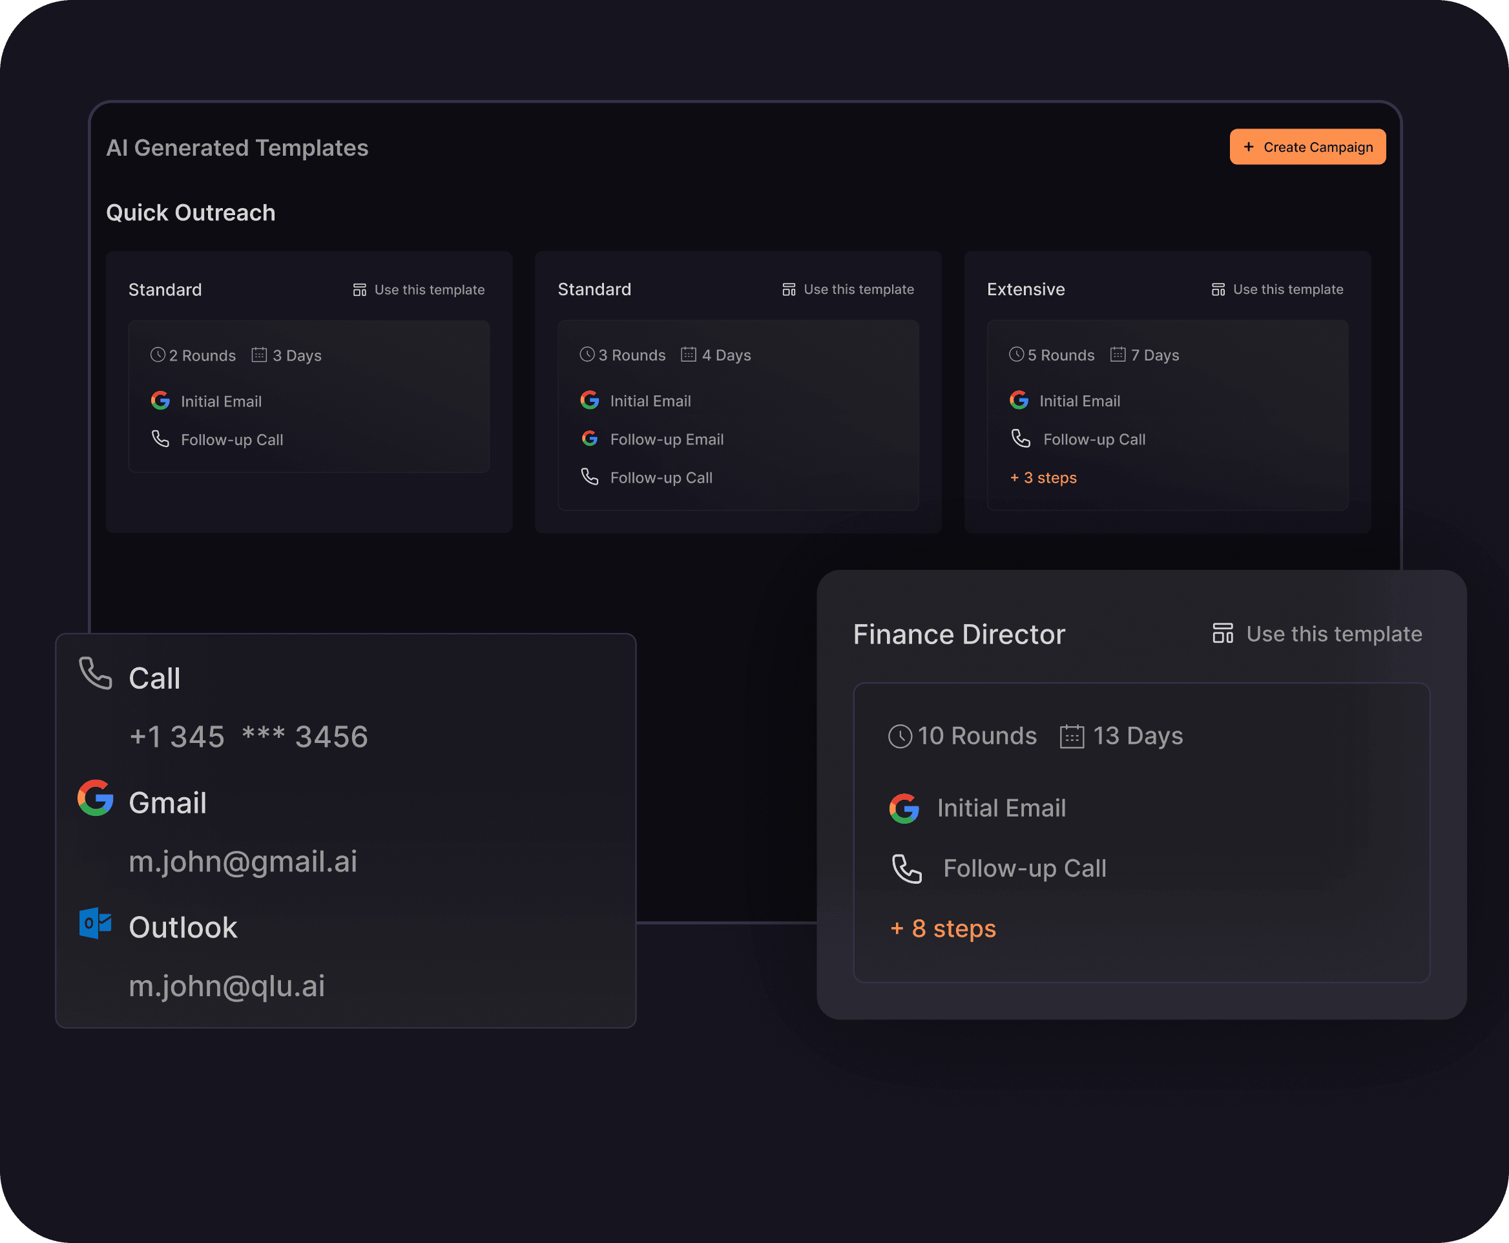Click template icon on 2 Rounds Standard card
Screen dimensions: 1509x1243
tap(359, 290)
